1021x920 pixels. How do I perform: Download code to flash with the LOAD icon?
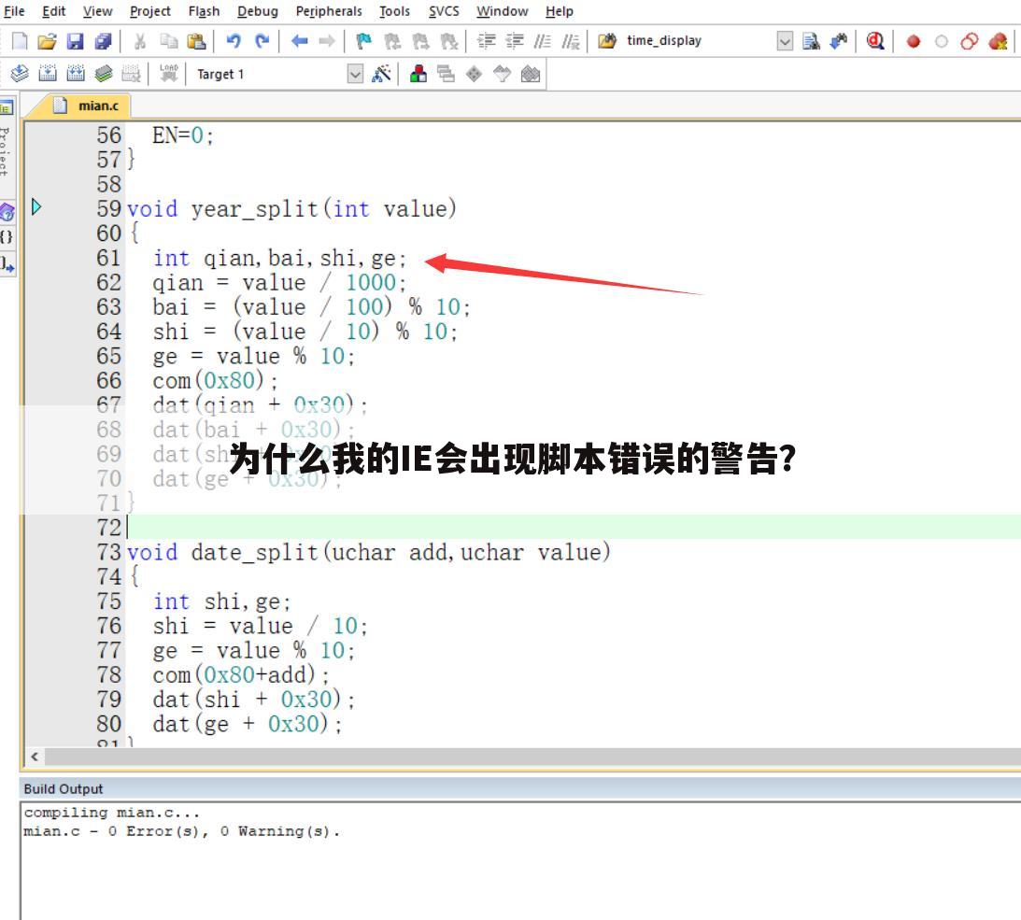pos(169,74)
